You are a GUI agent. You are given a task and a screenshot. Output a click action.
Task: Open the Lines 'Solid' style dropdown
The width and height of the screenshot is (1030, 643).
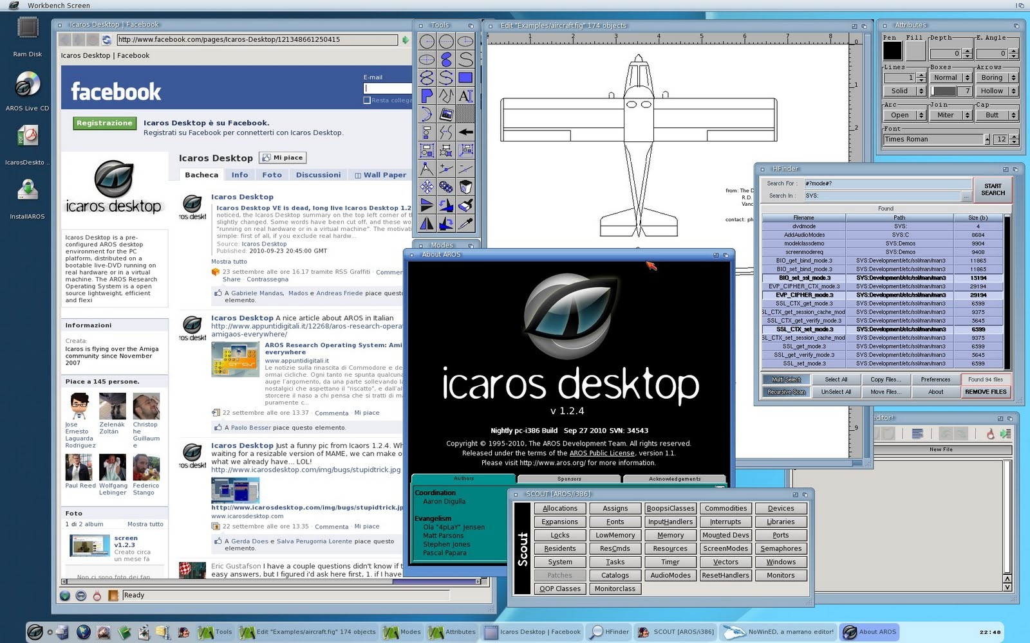point(904,91)
